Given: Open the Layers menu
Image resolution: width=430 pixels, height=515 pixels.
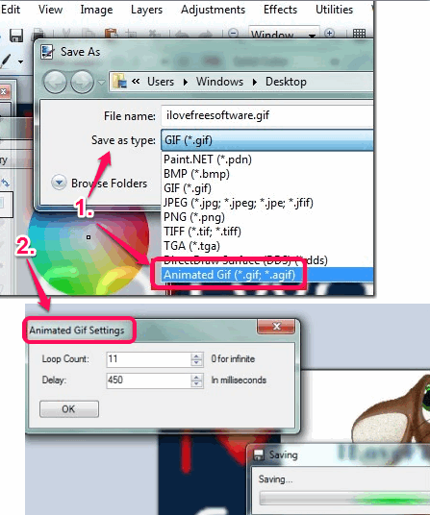Looking at the screenshot, I should click(146, 10).
